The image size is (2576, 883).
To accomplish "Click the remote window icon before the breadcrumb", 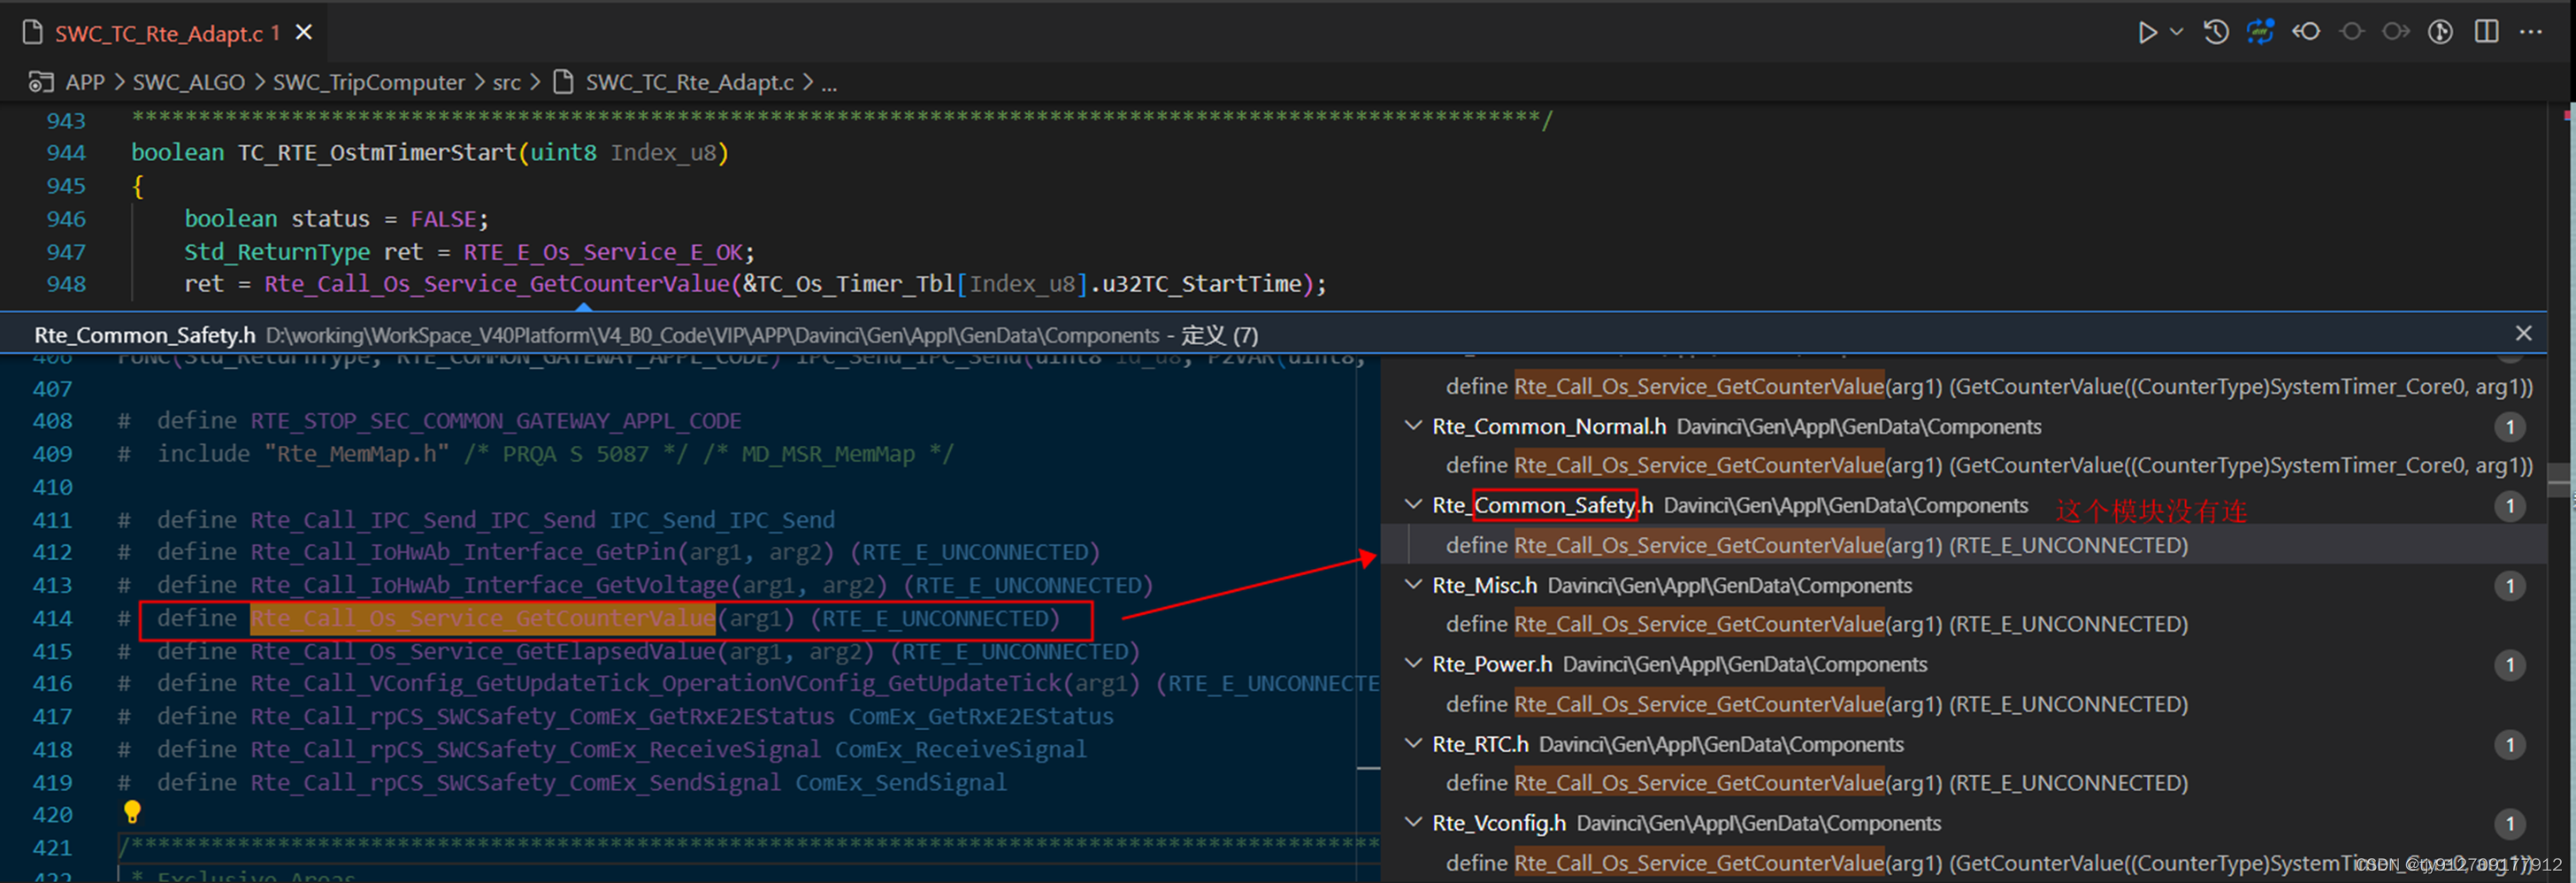I will pos(40,82).
